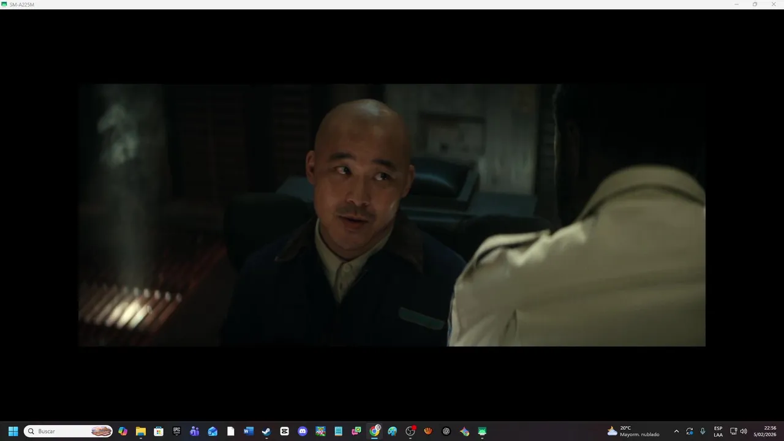Open Microsoft Word from the taskbar
Image resolution: width=784 pixels, height=441 pixels.
pyautogui.click(x=249, y=431)
